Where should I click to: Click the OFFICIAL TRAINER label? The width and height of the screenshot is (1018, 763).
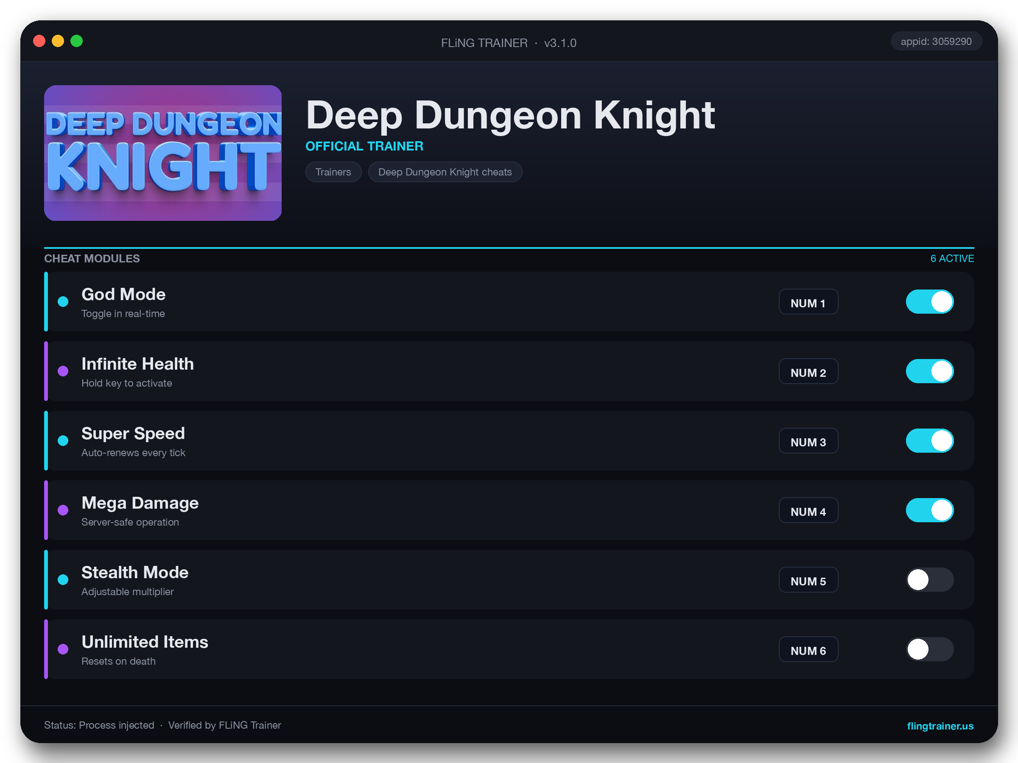point(364,146)
